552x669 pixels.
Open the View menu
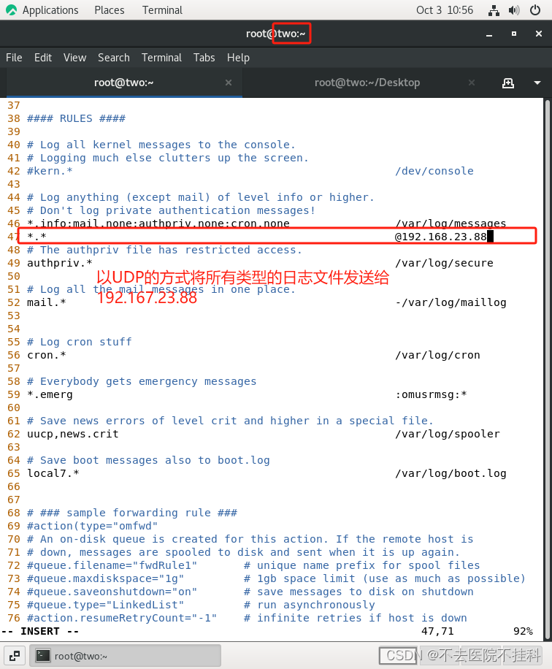tap(74, 58)
